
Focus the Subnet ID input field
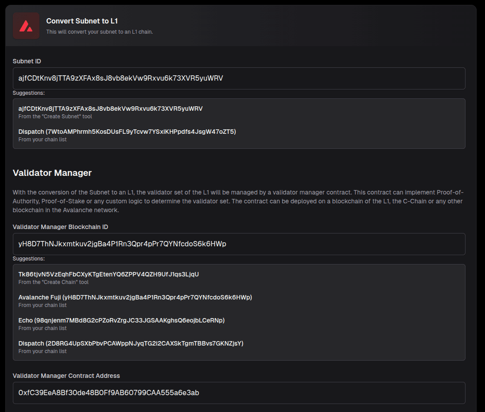coord(239,78)
